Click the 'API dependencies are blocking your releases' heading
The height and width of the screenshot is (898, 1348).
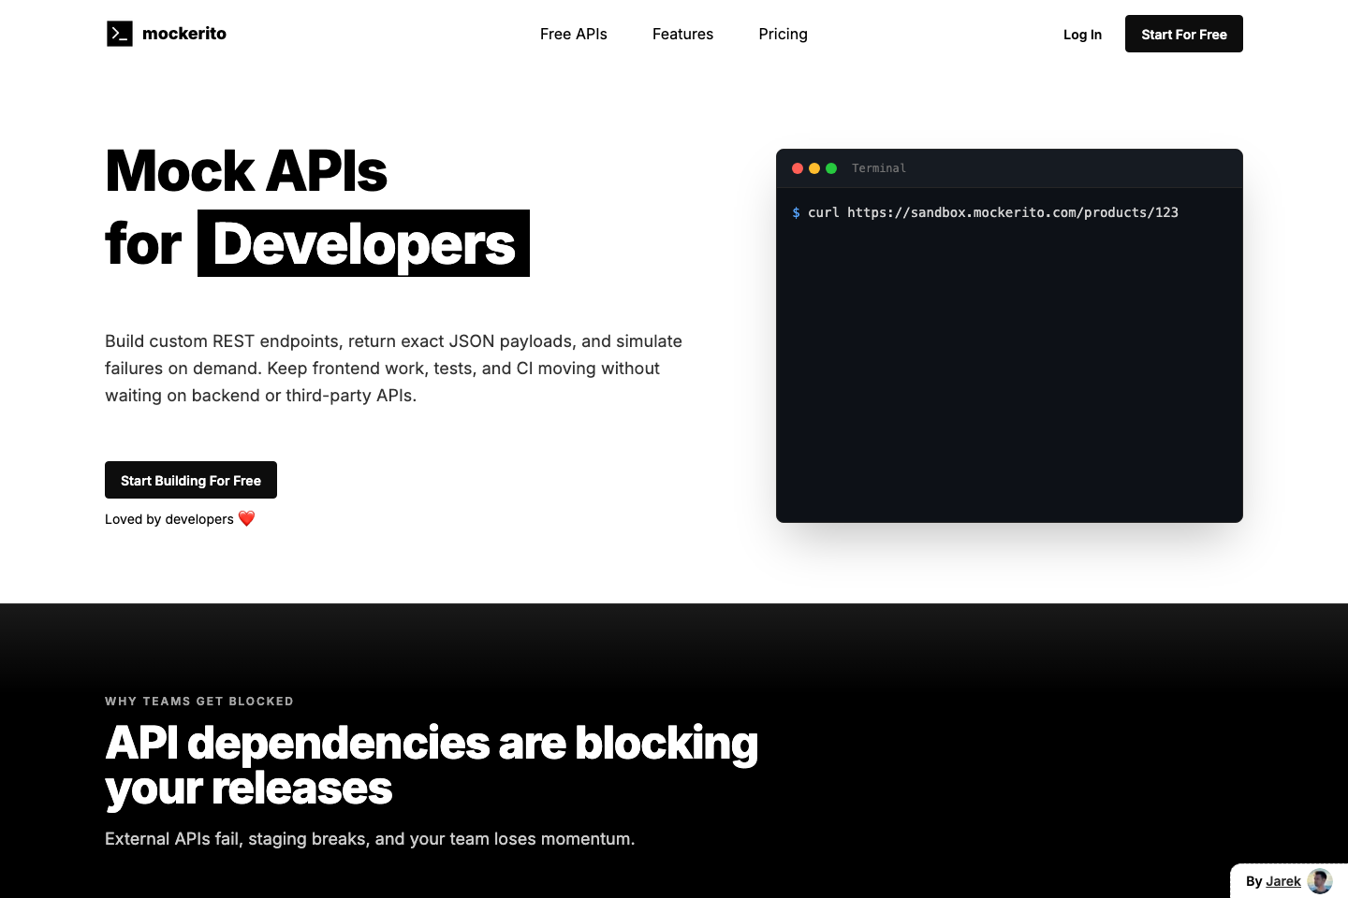tap(432, 766)
